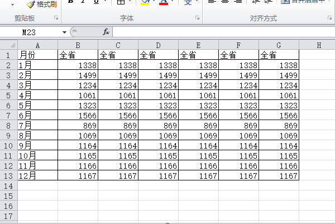The image size is (335, 224).
Task: Click cell C3 with value 1499
Action: click(x=118, y=75)
